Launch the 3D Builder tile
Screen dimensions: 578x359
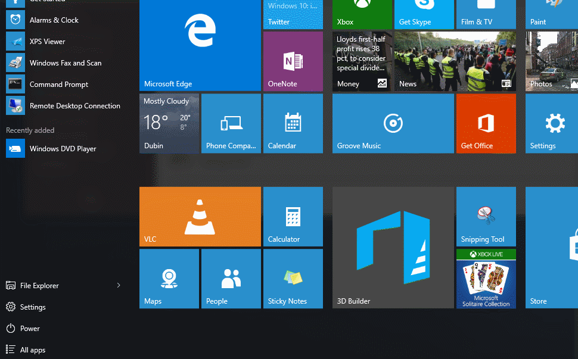pyautogui.click(x=393, y=248)
